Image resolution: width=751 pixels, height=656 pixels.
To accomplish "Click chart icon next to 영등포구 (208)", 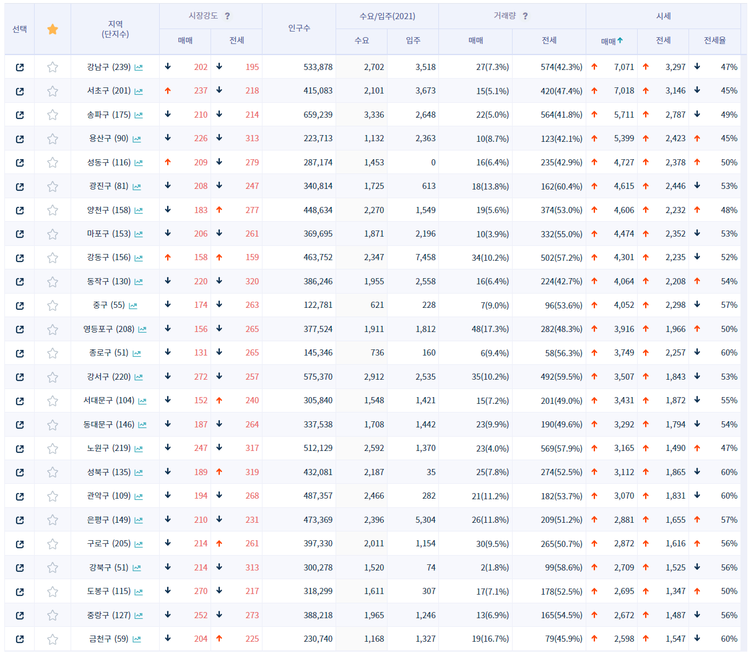I will [x=142, y=330].
